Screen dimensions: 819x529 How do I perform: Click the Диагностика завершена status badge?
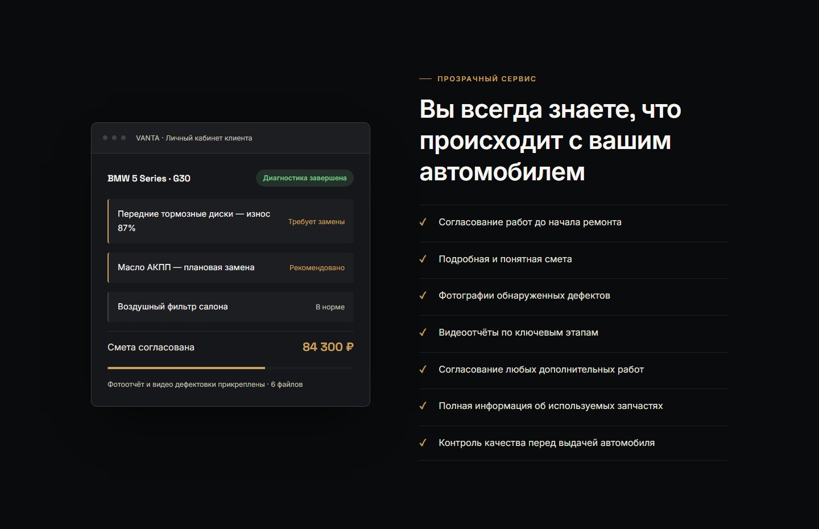tap(305, 178)
